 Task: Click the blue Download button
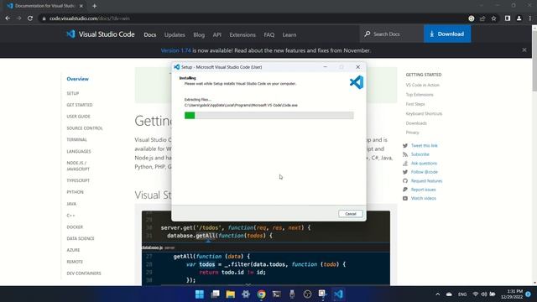tap(447, 34)
